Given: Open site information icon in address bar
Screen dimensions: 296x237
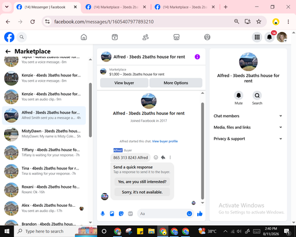Looking at the screenshot, I should pos(47,21).
